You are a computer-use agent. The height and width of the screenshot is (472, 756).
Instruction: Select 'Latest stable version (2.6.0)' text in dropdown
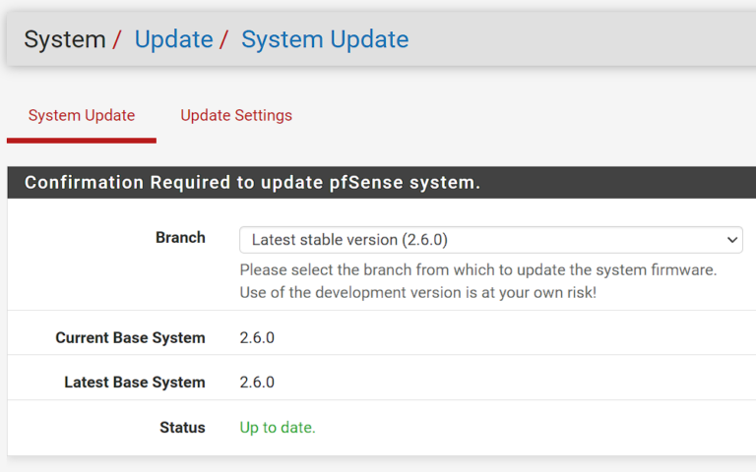click(349, 240)
